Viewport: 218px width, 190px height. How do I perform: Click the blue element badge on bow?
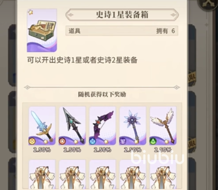pyautogui.click(x=92, y=141)
